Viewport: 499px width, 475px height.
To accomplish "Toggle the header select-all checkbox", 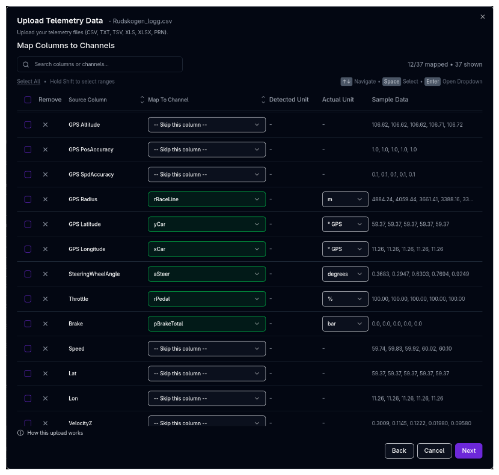I will click(28, 100).
